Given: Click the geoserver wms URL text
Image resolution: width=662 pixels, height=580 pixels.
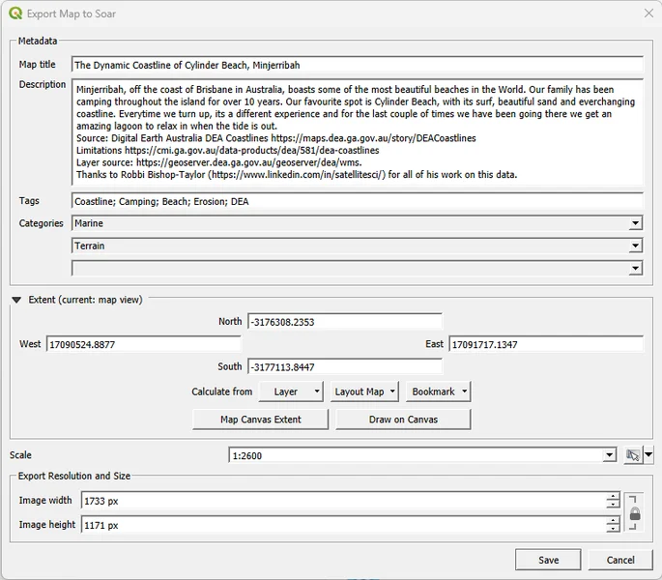Looking at the screenshot, I should point(249,162).
